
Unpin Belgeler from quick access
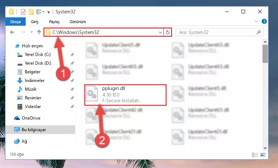point(72,72)
